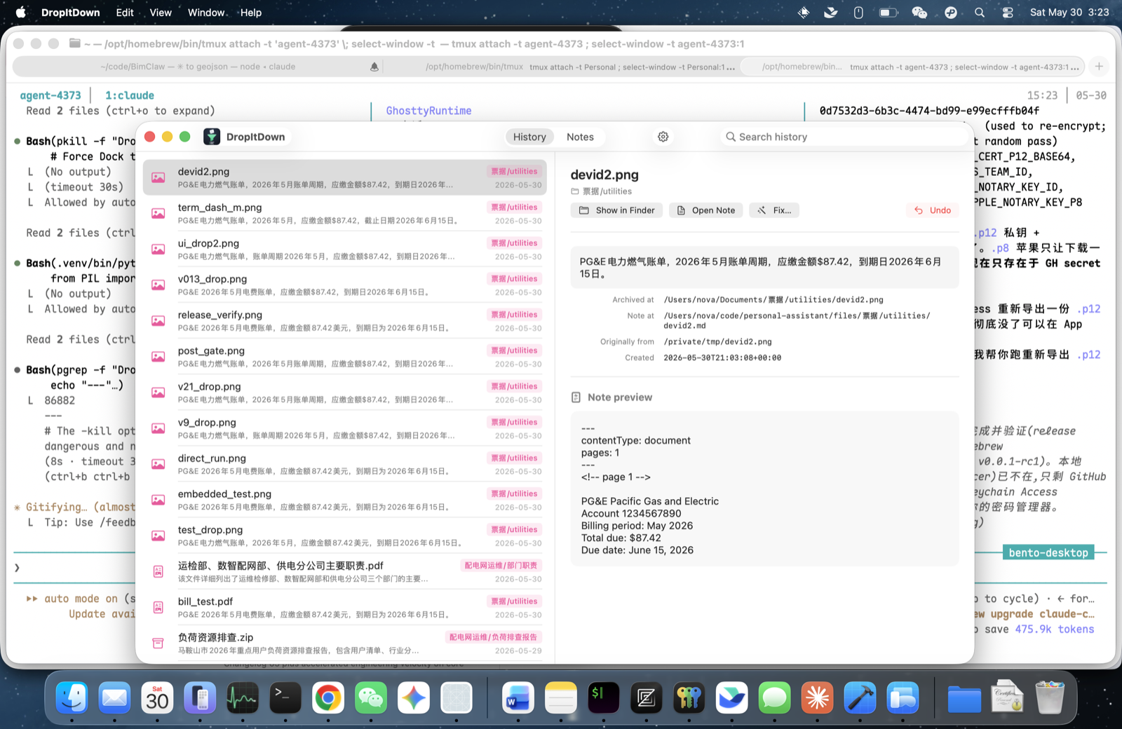Open Messages from the Dock
The width and height of the screenshot is (1122, 729).
[x=775, y=698]
